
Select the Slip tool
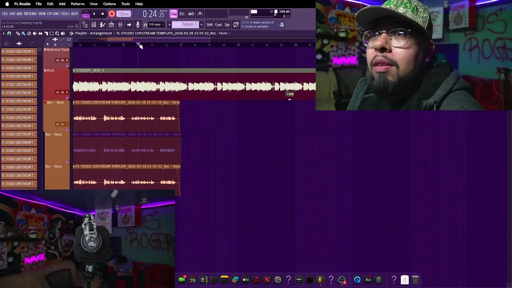[x=40, y=34]
